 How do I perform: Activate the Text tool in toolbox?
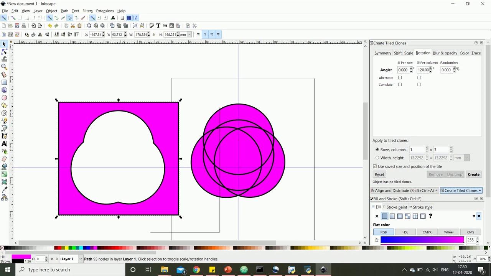point(4,144)
